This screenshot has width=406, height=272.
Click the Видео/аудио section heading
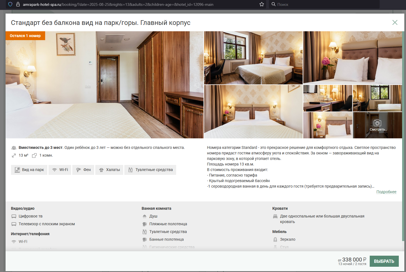23,208
